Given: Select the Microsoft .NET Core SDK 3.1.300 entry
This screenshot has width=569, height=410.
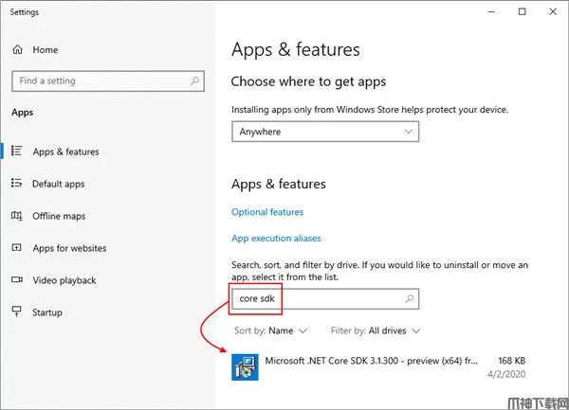Looking at the screenshot, I should 370,361.
